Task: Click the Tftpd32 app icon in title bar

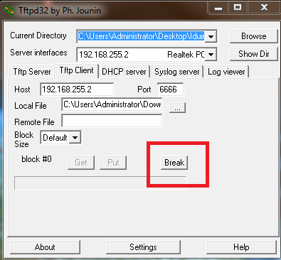Action: pos(9,10)
